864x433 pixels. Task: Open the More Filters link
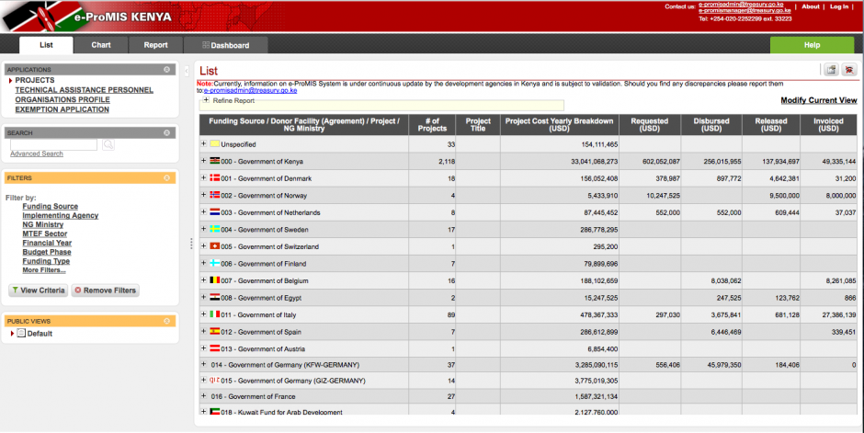click(x=44, y=270)
